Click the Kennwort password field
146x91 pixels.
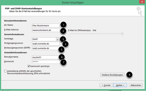point(46,62)
